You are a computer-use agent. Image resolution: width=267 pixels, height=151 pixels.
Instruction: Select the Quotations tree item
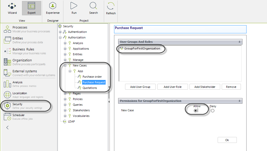click(90, 88)
